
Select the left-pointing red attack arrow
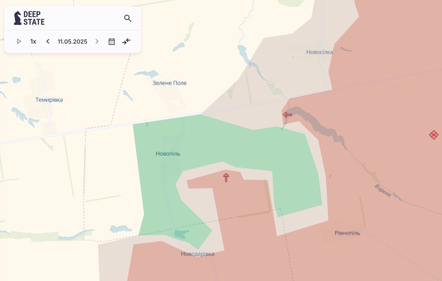287,114
